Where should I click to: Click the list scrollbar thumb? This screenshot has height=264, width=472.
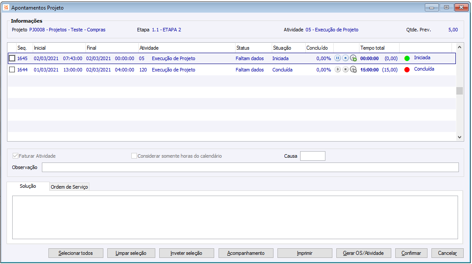(x=459, y=91)
